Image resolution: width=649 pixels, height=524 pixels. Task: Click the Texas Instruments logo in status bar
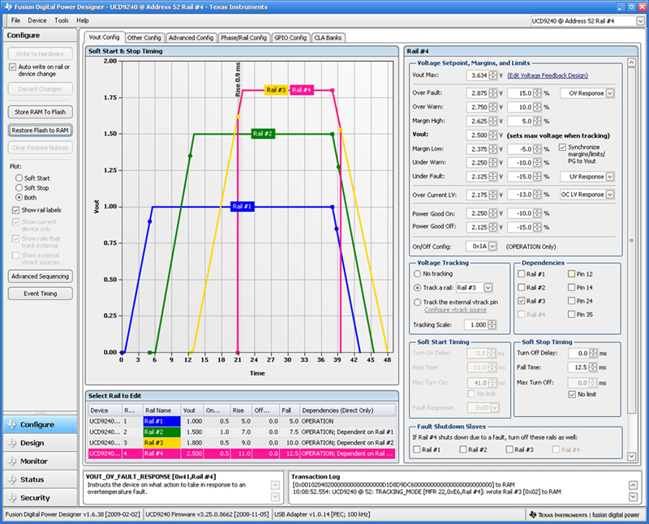[x=532, y=514]
